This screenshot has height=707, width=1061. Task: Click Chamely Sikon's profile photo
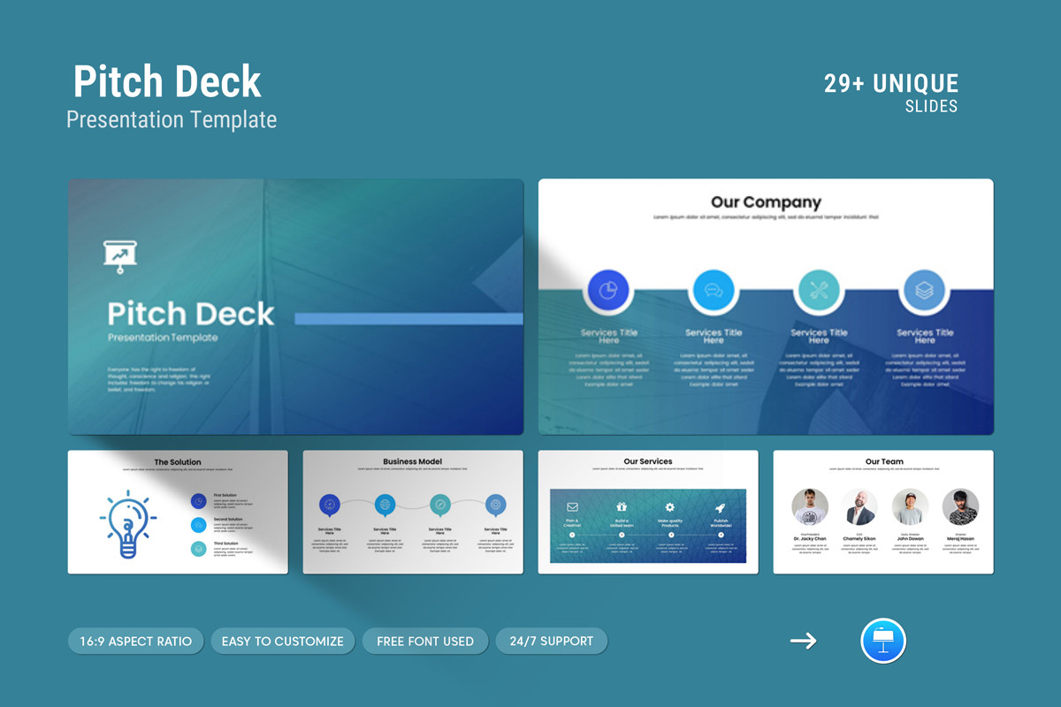click(x=859, y=507)
